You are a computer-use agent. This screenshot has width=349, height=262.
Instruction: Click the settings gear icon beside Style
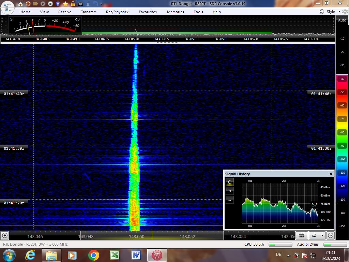(345, 12)
